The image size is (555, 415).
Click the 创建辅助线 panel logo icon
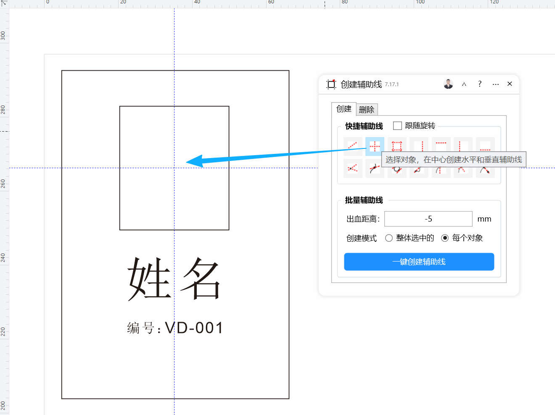pyautogui.click(x=331, y=84)
